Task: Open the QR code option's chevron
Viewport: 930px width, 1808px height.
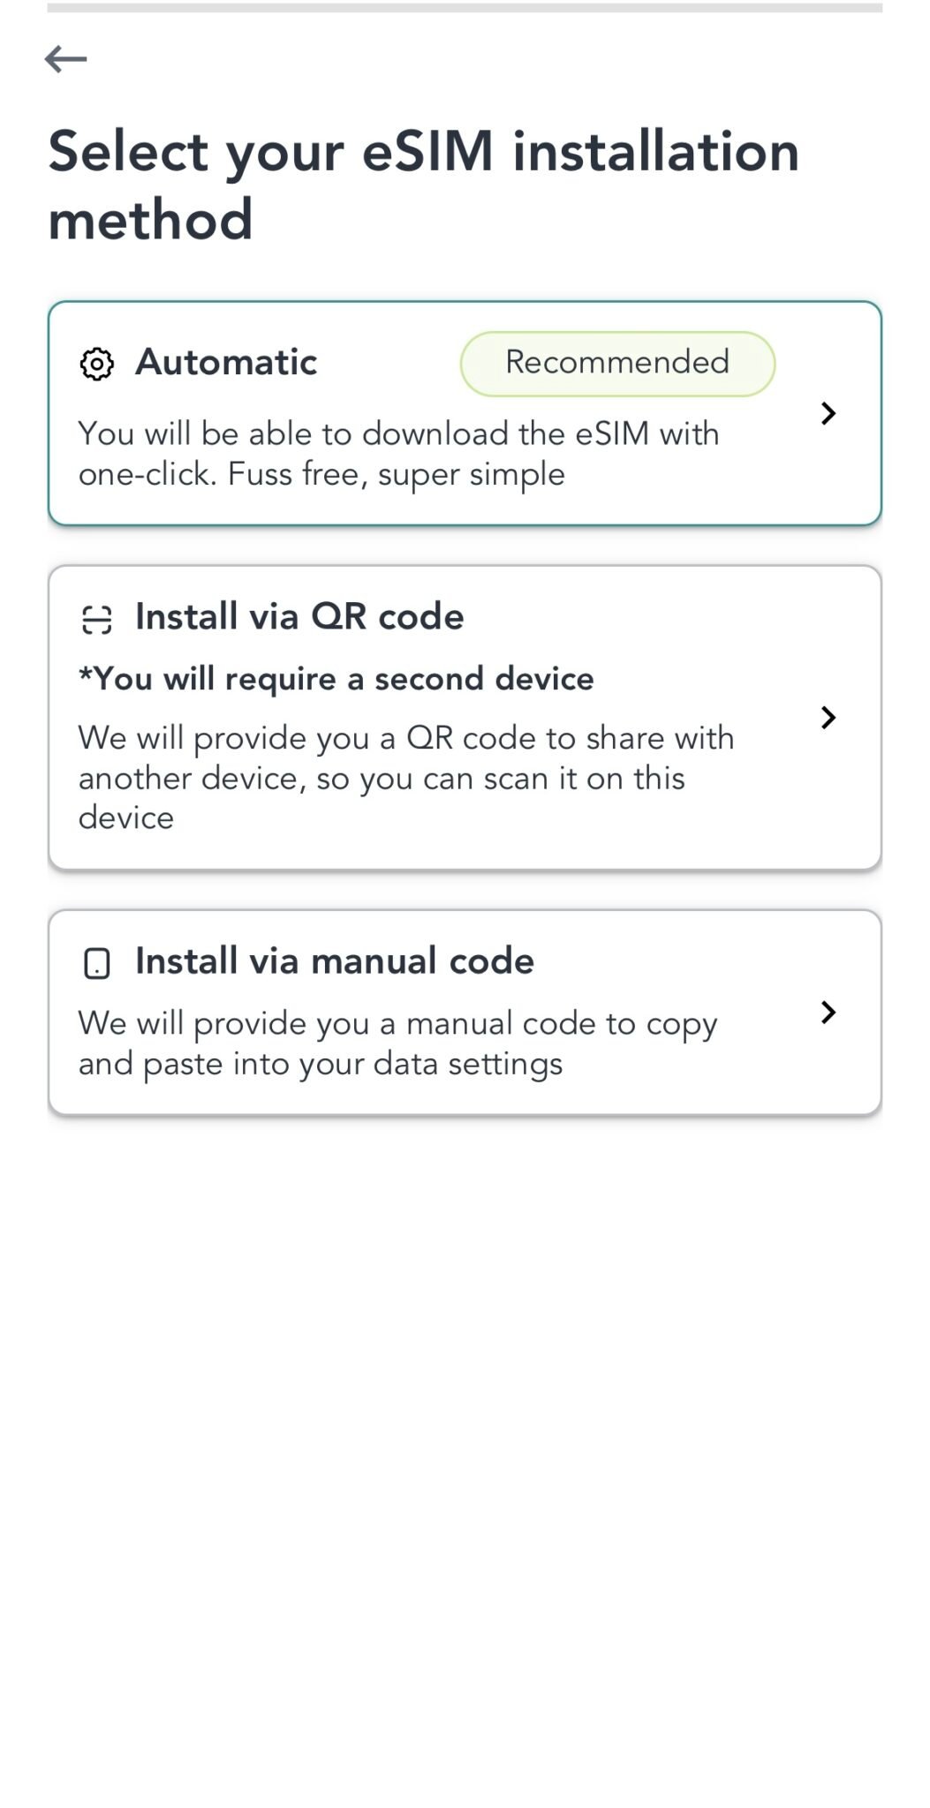Action: pos(828,718)
